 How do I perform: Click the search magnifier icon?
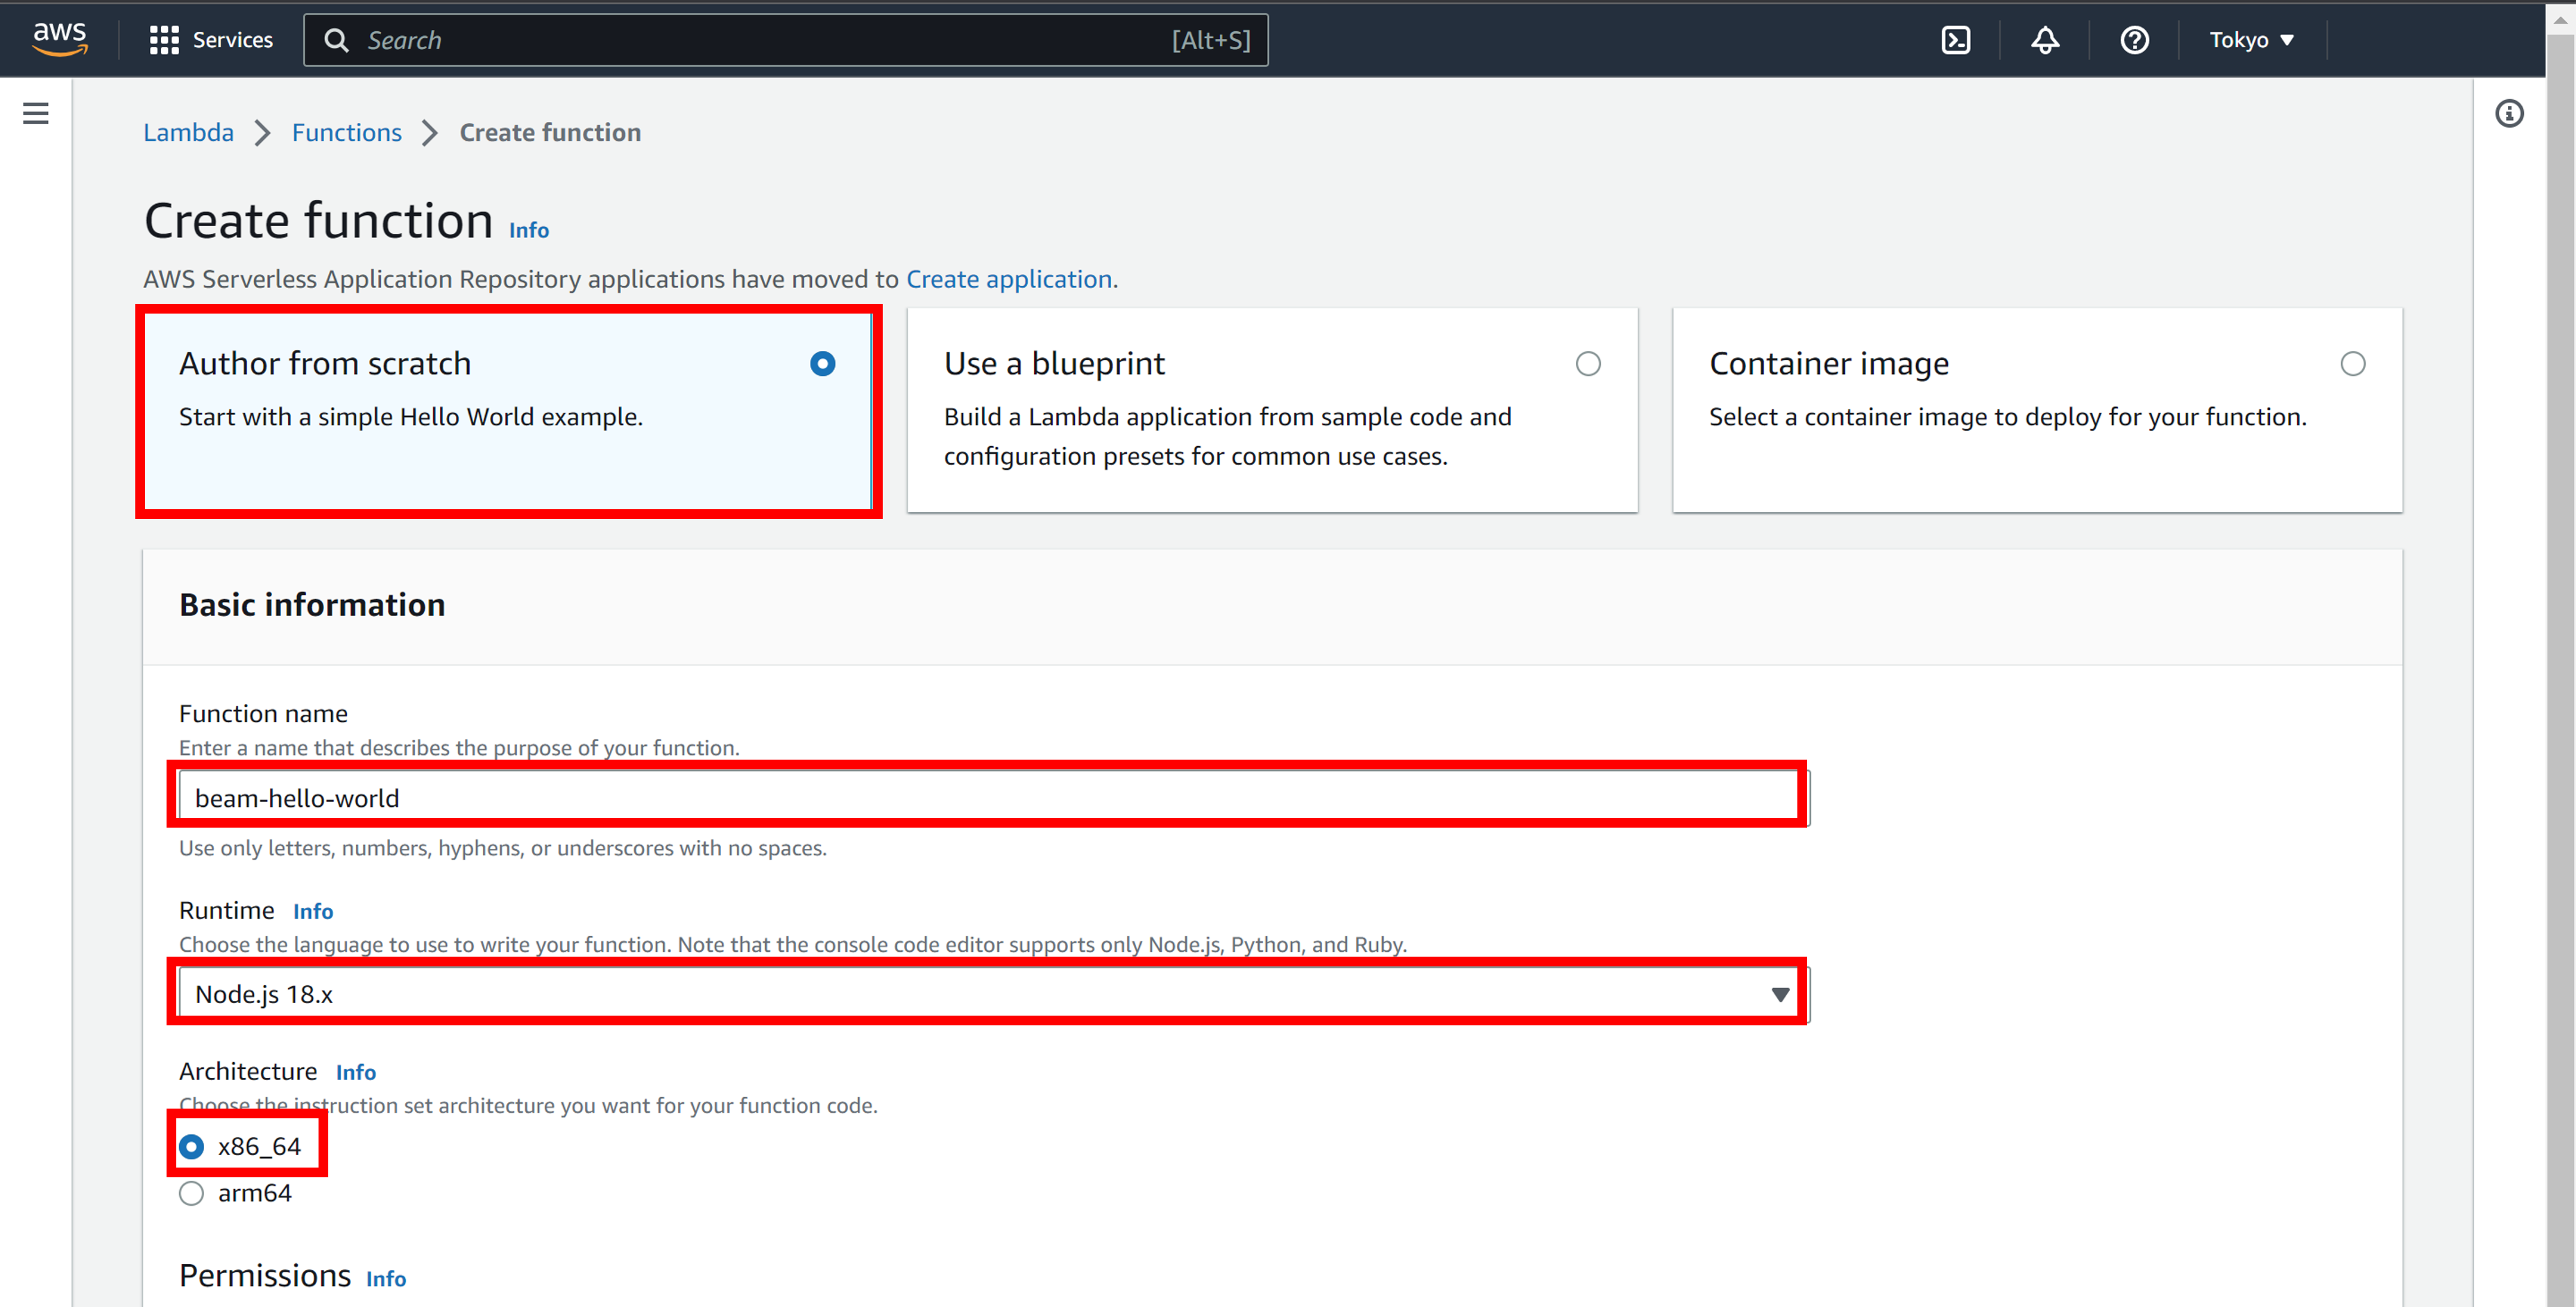coord(337,40)
